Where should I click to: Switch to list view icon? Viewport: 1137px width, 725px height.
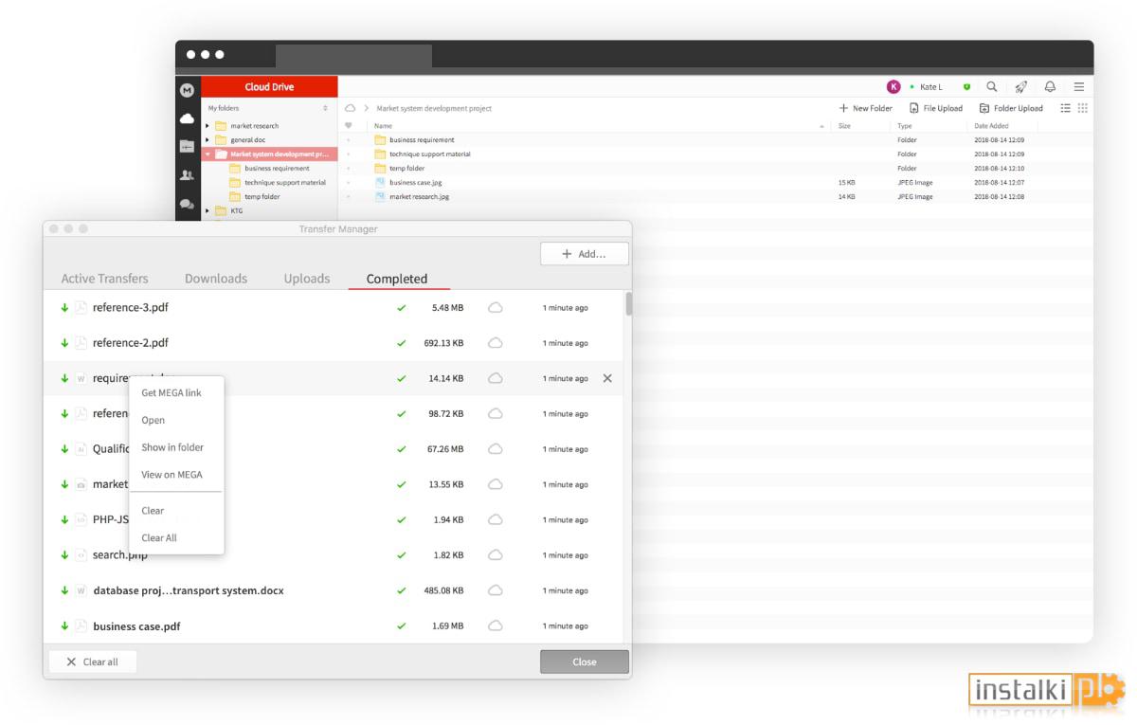[x=1065, y=108]
